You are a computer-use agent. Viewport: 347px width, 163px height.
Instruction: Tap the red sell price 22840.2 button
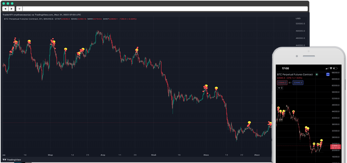point(282,83)
